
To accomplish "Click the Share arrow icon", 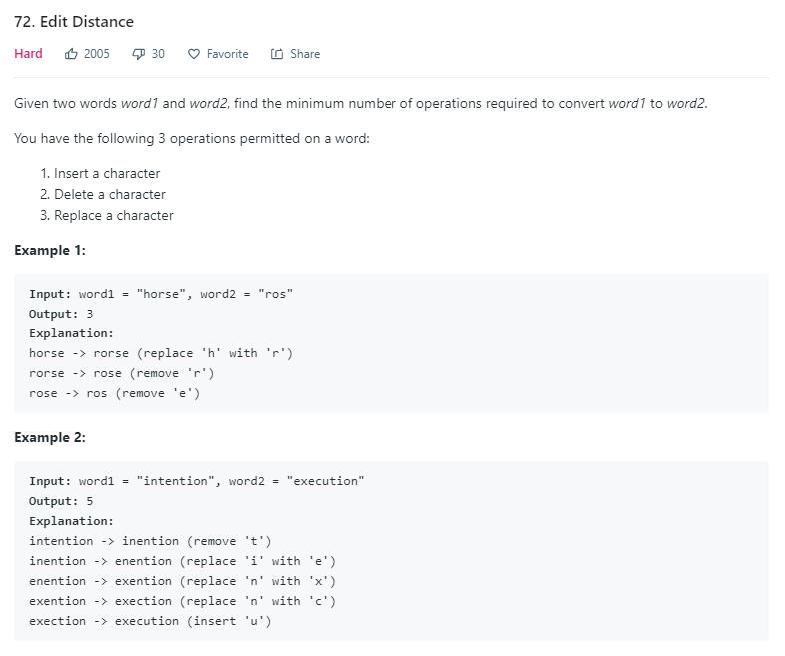I will [x=277, y=54].
